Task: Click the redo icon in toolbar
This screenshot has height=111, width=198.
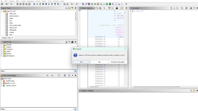Action: pos(76,4)
